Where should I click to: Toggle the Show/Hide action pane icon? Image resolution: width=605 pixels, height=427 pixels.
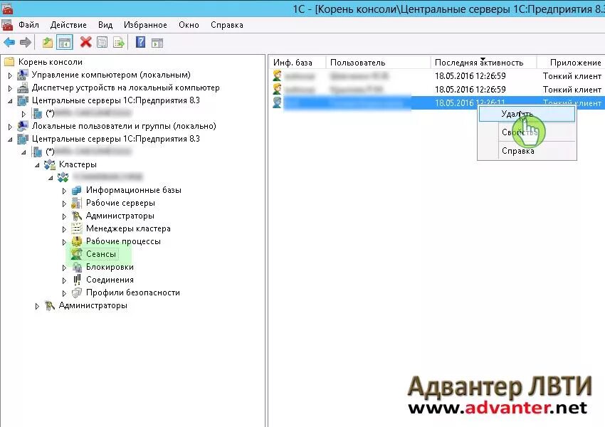point(157,43)
